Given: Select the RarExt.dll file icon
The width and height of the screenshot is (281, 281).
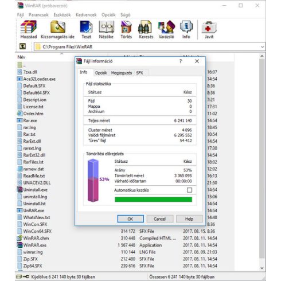Looking at the screenshot, I should tap(19, 141).
